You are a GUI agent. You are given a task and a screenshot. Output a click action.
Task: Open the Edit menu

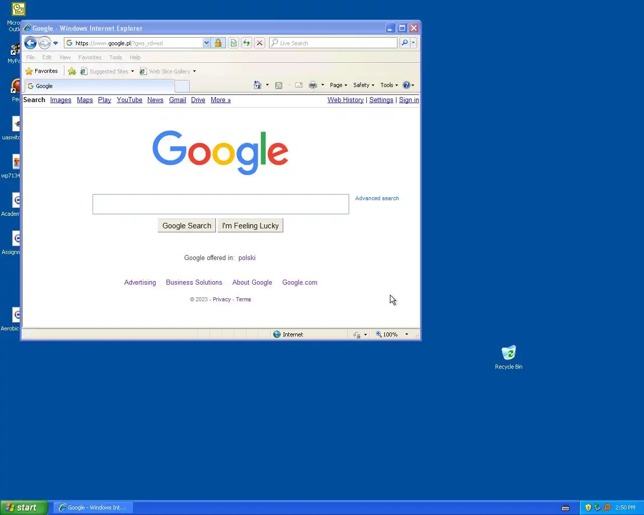pyautogui.click(x=47, y=57)
